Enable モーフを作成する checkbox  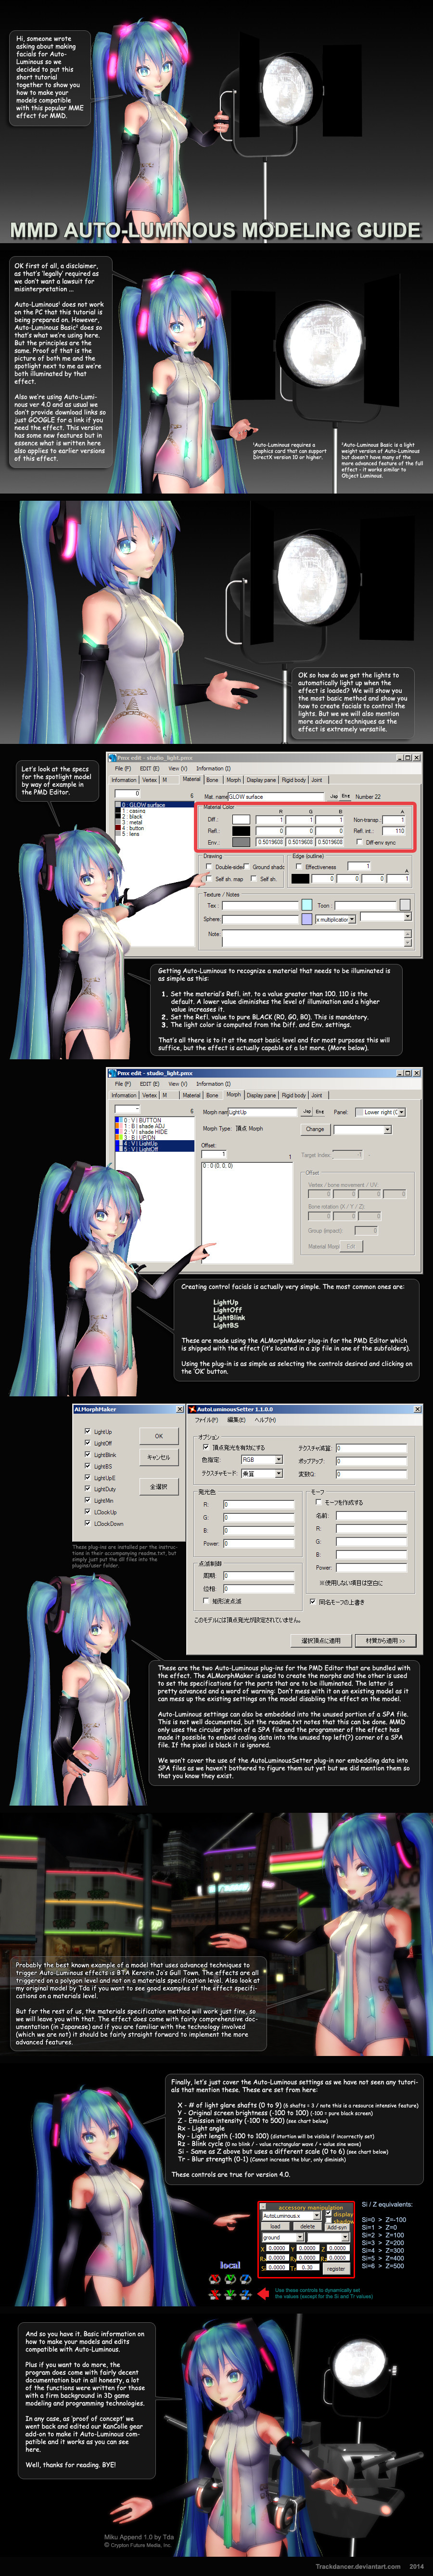pyautogui.click(x=320, y=1502)
